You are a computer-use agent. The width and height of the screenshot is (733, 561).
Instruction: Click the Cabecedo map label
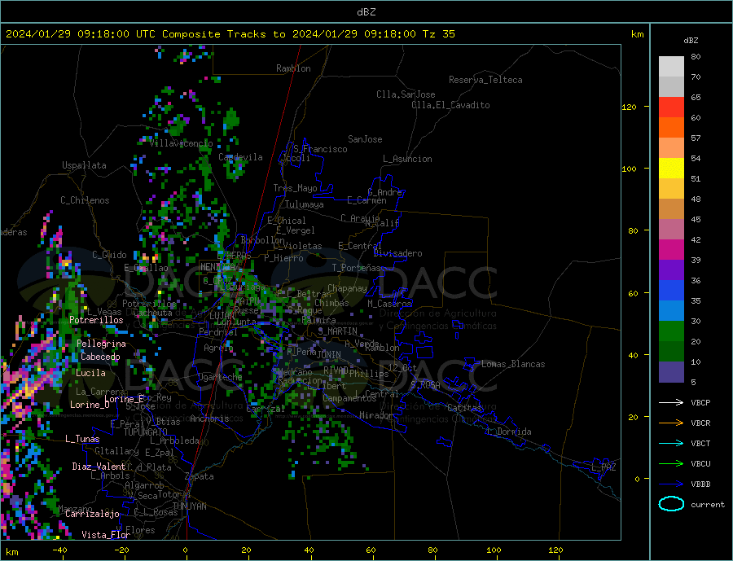100,357
